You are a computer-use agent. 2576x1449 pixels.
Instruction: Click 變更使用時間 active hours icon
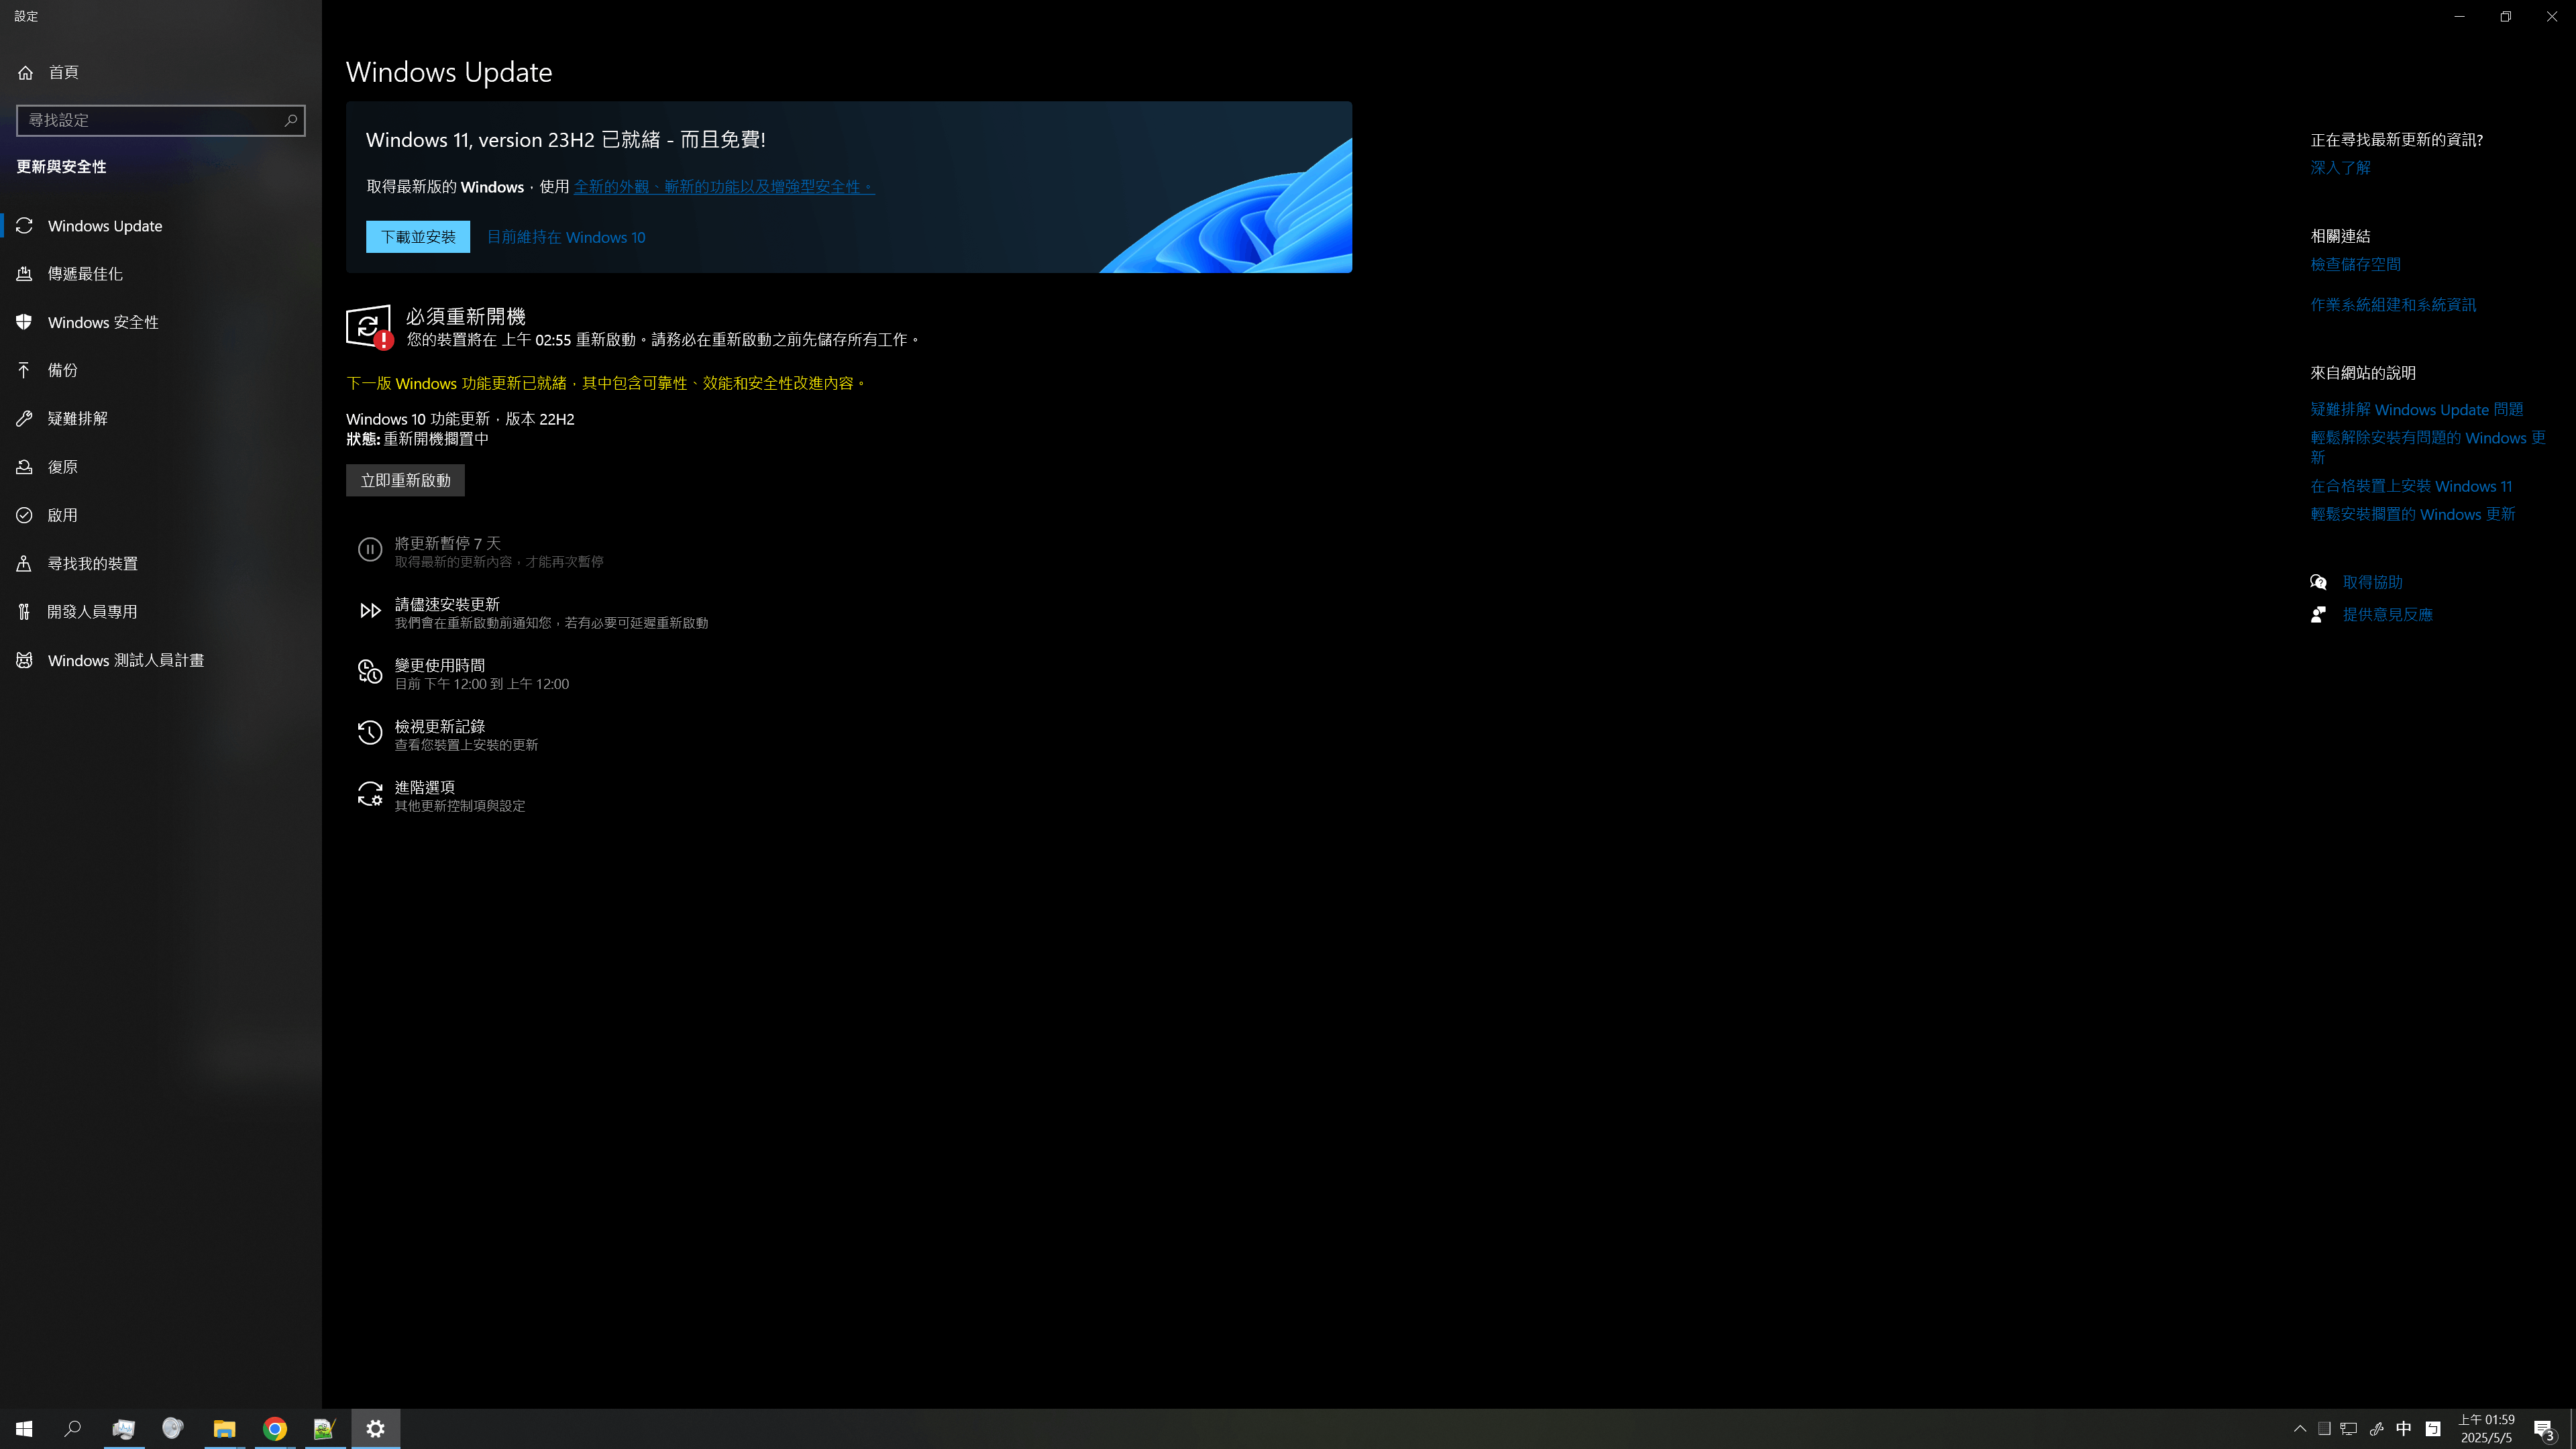(x=370, y=672)
